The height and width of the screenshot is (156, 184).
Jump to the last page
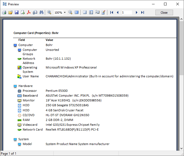pyautogui.click(x=143, y=12)
